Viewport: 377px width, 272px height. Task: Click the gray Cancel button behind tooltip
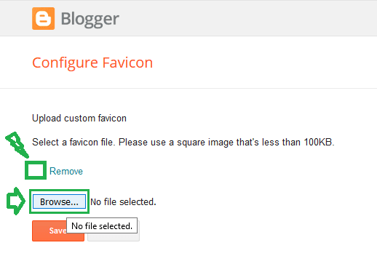pyautogui.click(x=114, y=237)
